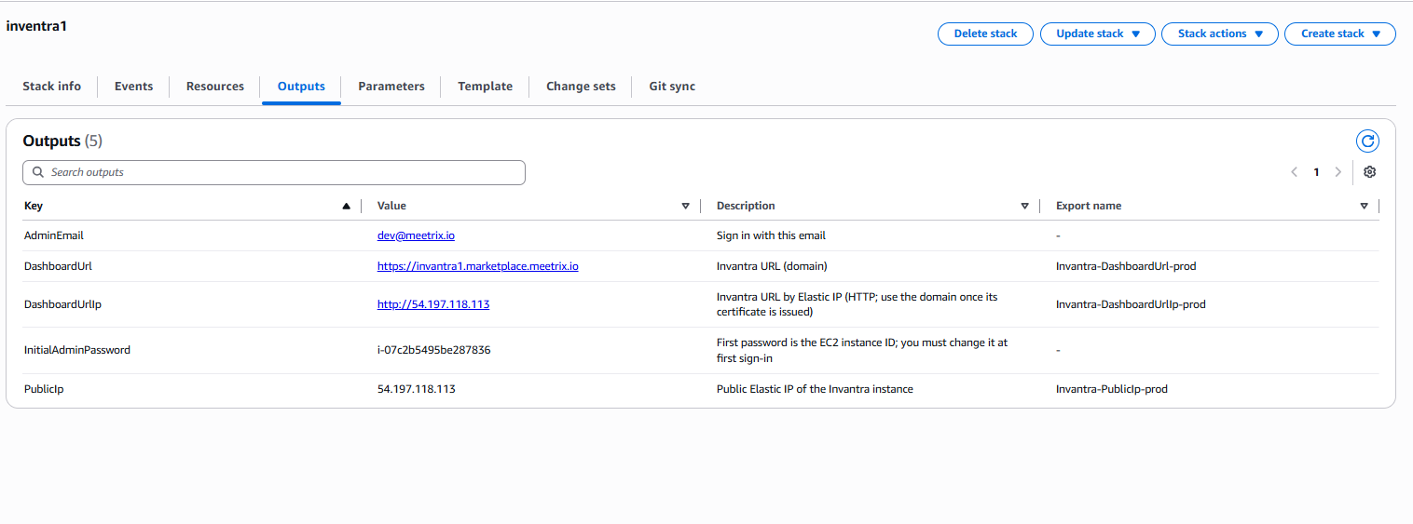
Task: Click the Delete stack button
Action: coord(985,34)
